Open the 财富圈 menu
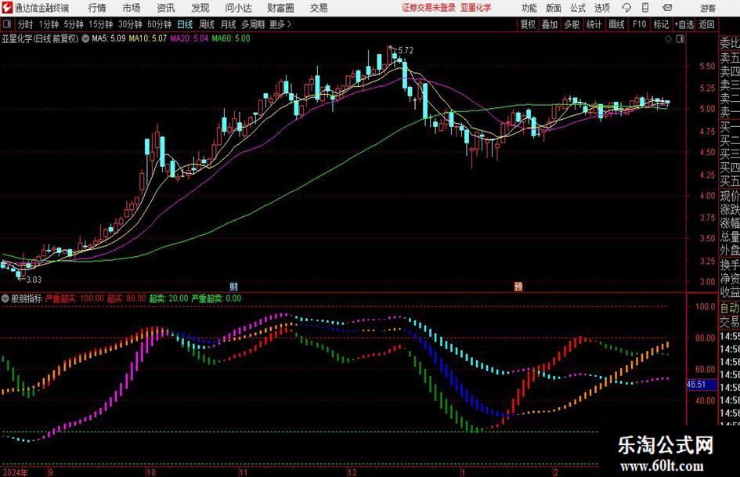Image resolution: width=740 pixels, height=477 pixels. coord(280,8)
